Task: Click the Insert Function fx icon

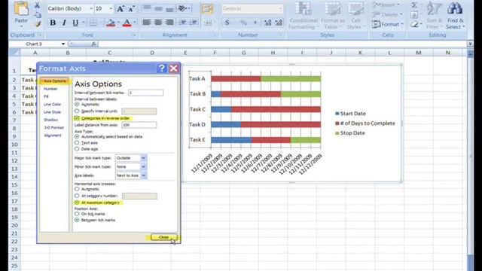Action: tap(93, 44)
